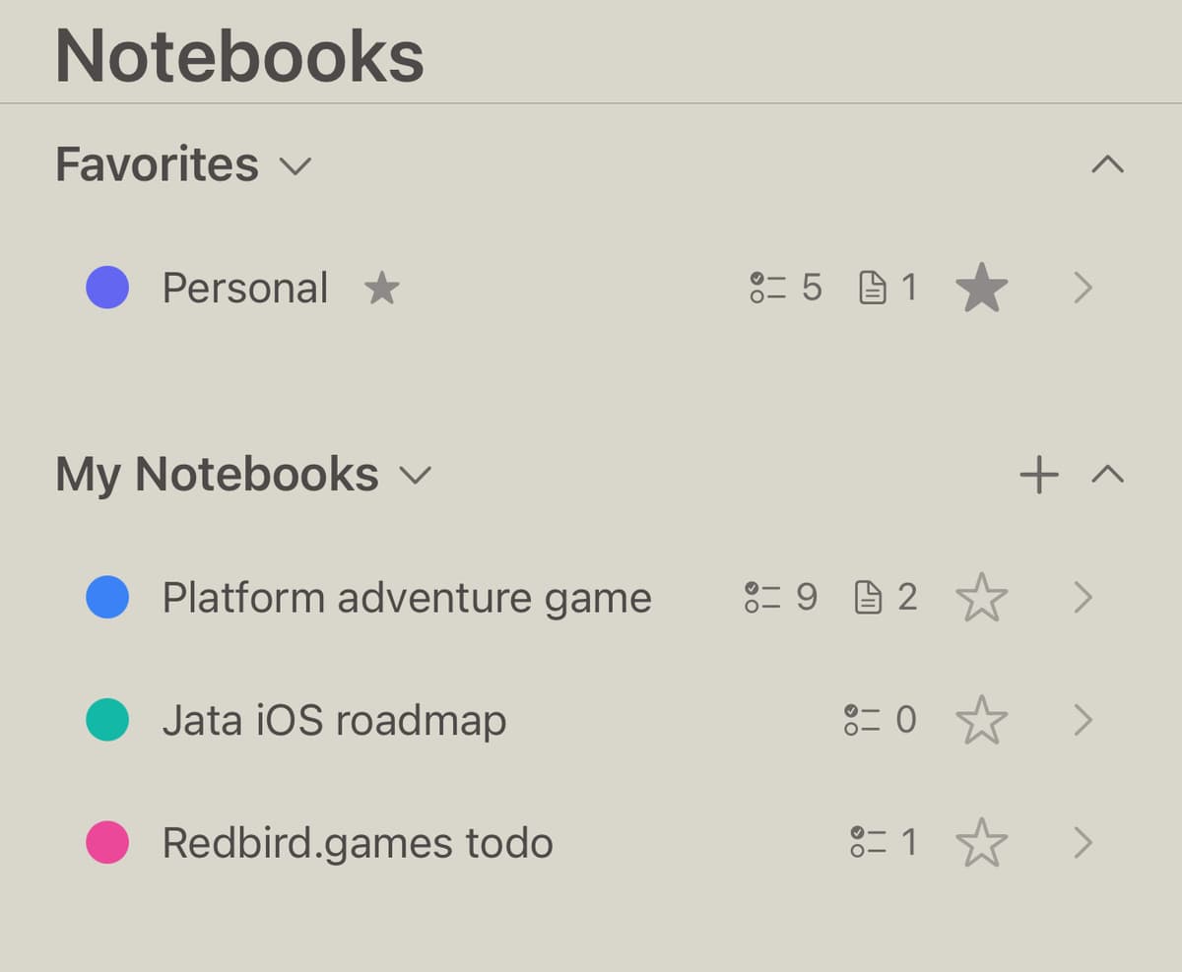Click the plus icon to add a notebook
1182x972 pixels.
(1037, 474)
